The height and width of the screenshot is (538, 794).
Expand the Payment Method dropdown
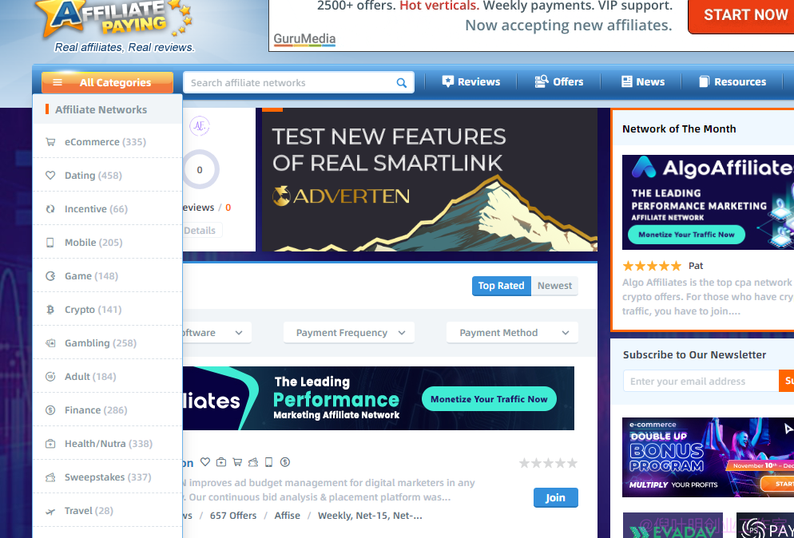(x=512, y=333)
